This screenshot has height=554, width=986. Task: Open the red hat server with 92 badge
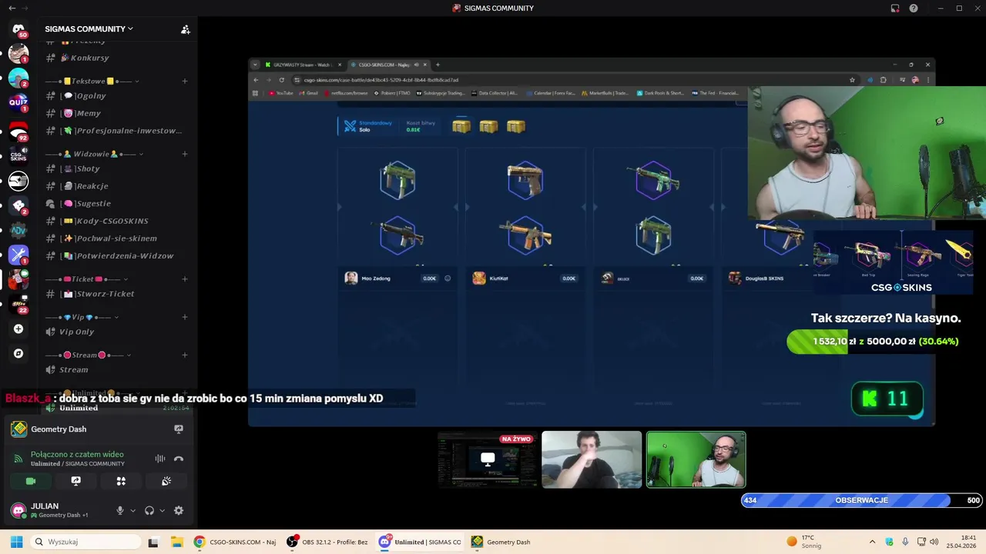coord(18,130)
